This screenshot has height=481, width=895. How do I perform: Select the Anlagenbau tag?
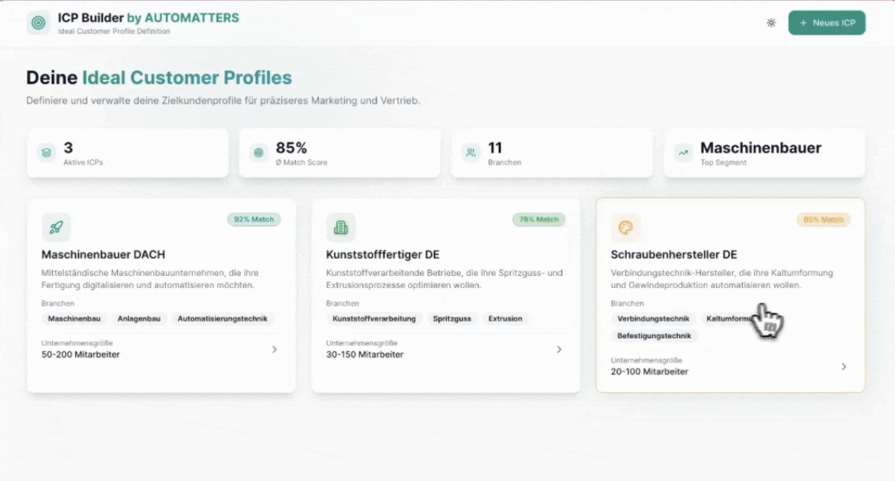pyautogui.click(x=139, y=319)
